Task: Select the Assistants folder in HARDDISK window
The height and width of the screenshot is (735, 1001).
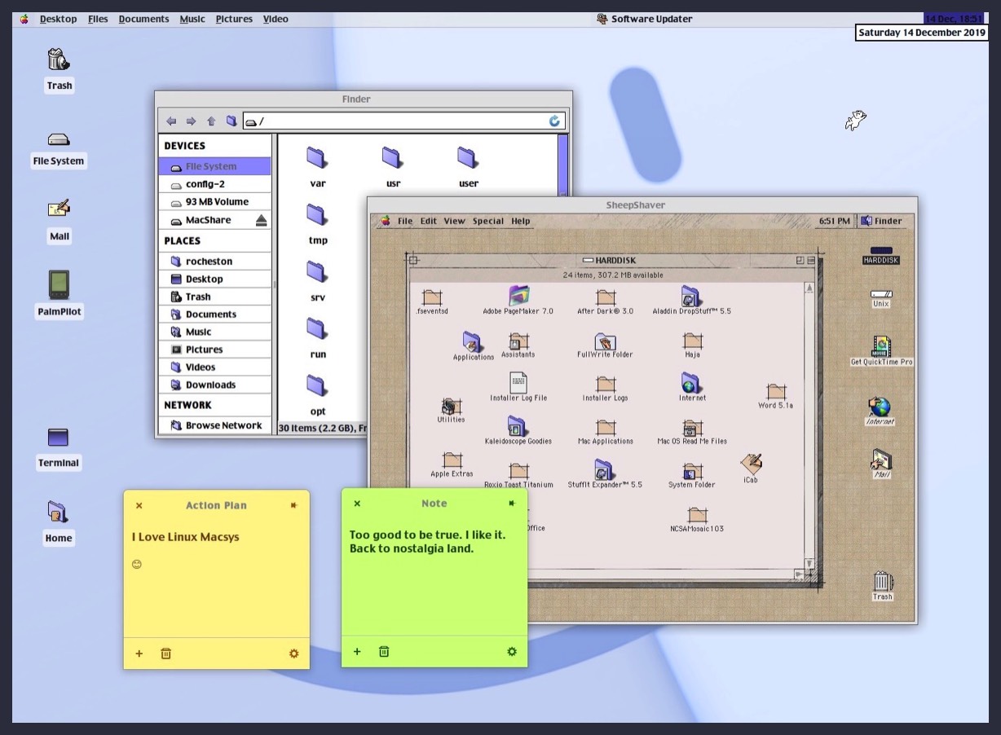Action: tap(518, 341)
